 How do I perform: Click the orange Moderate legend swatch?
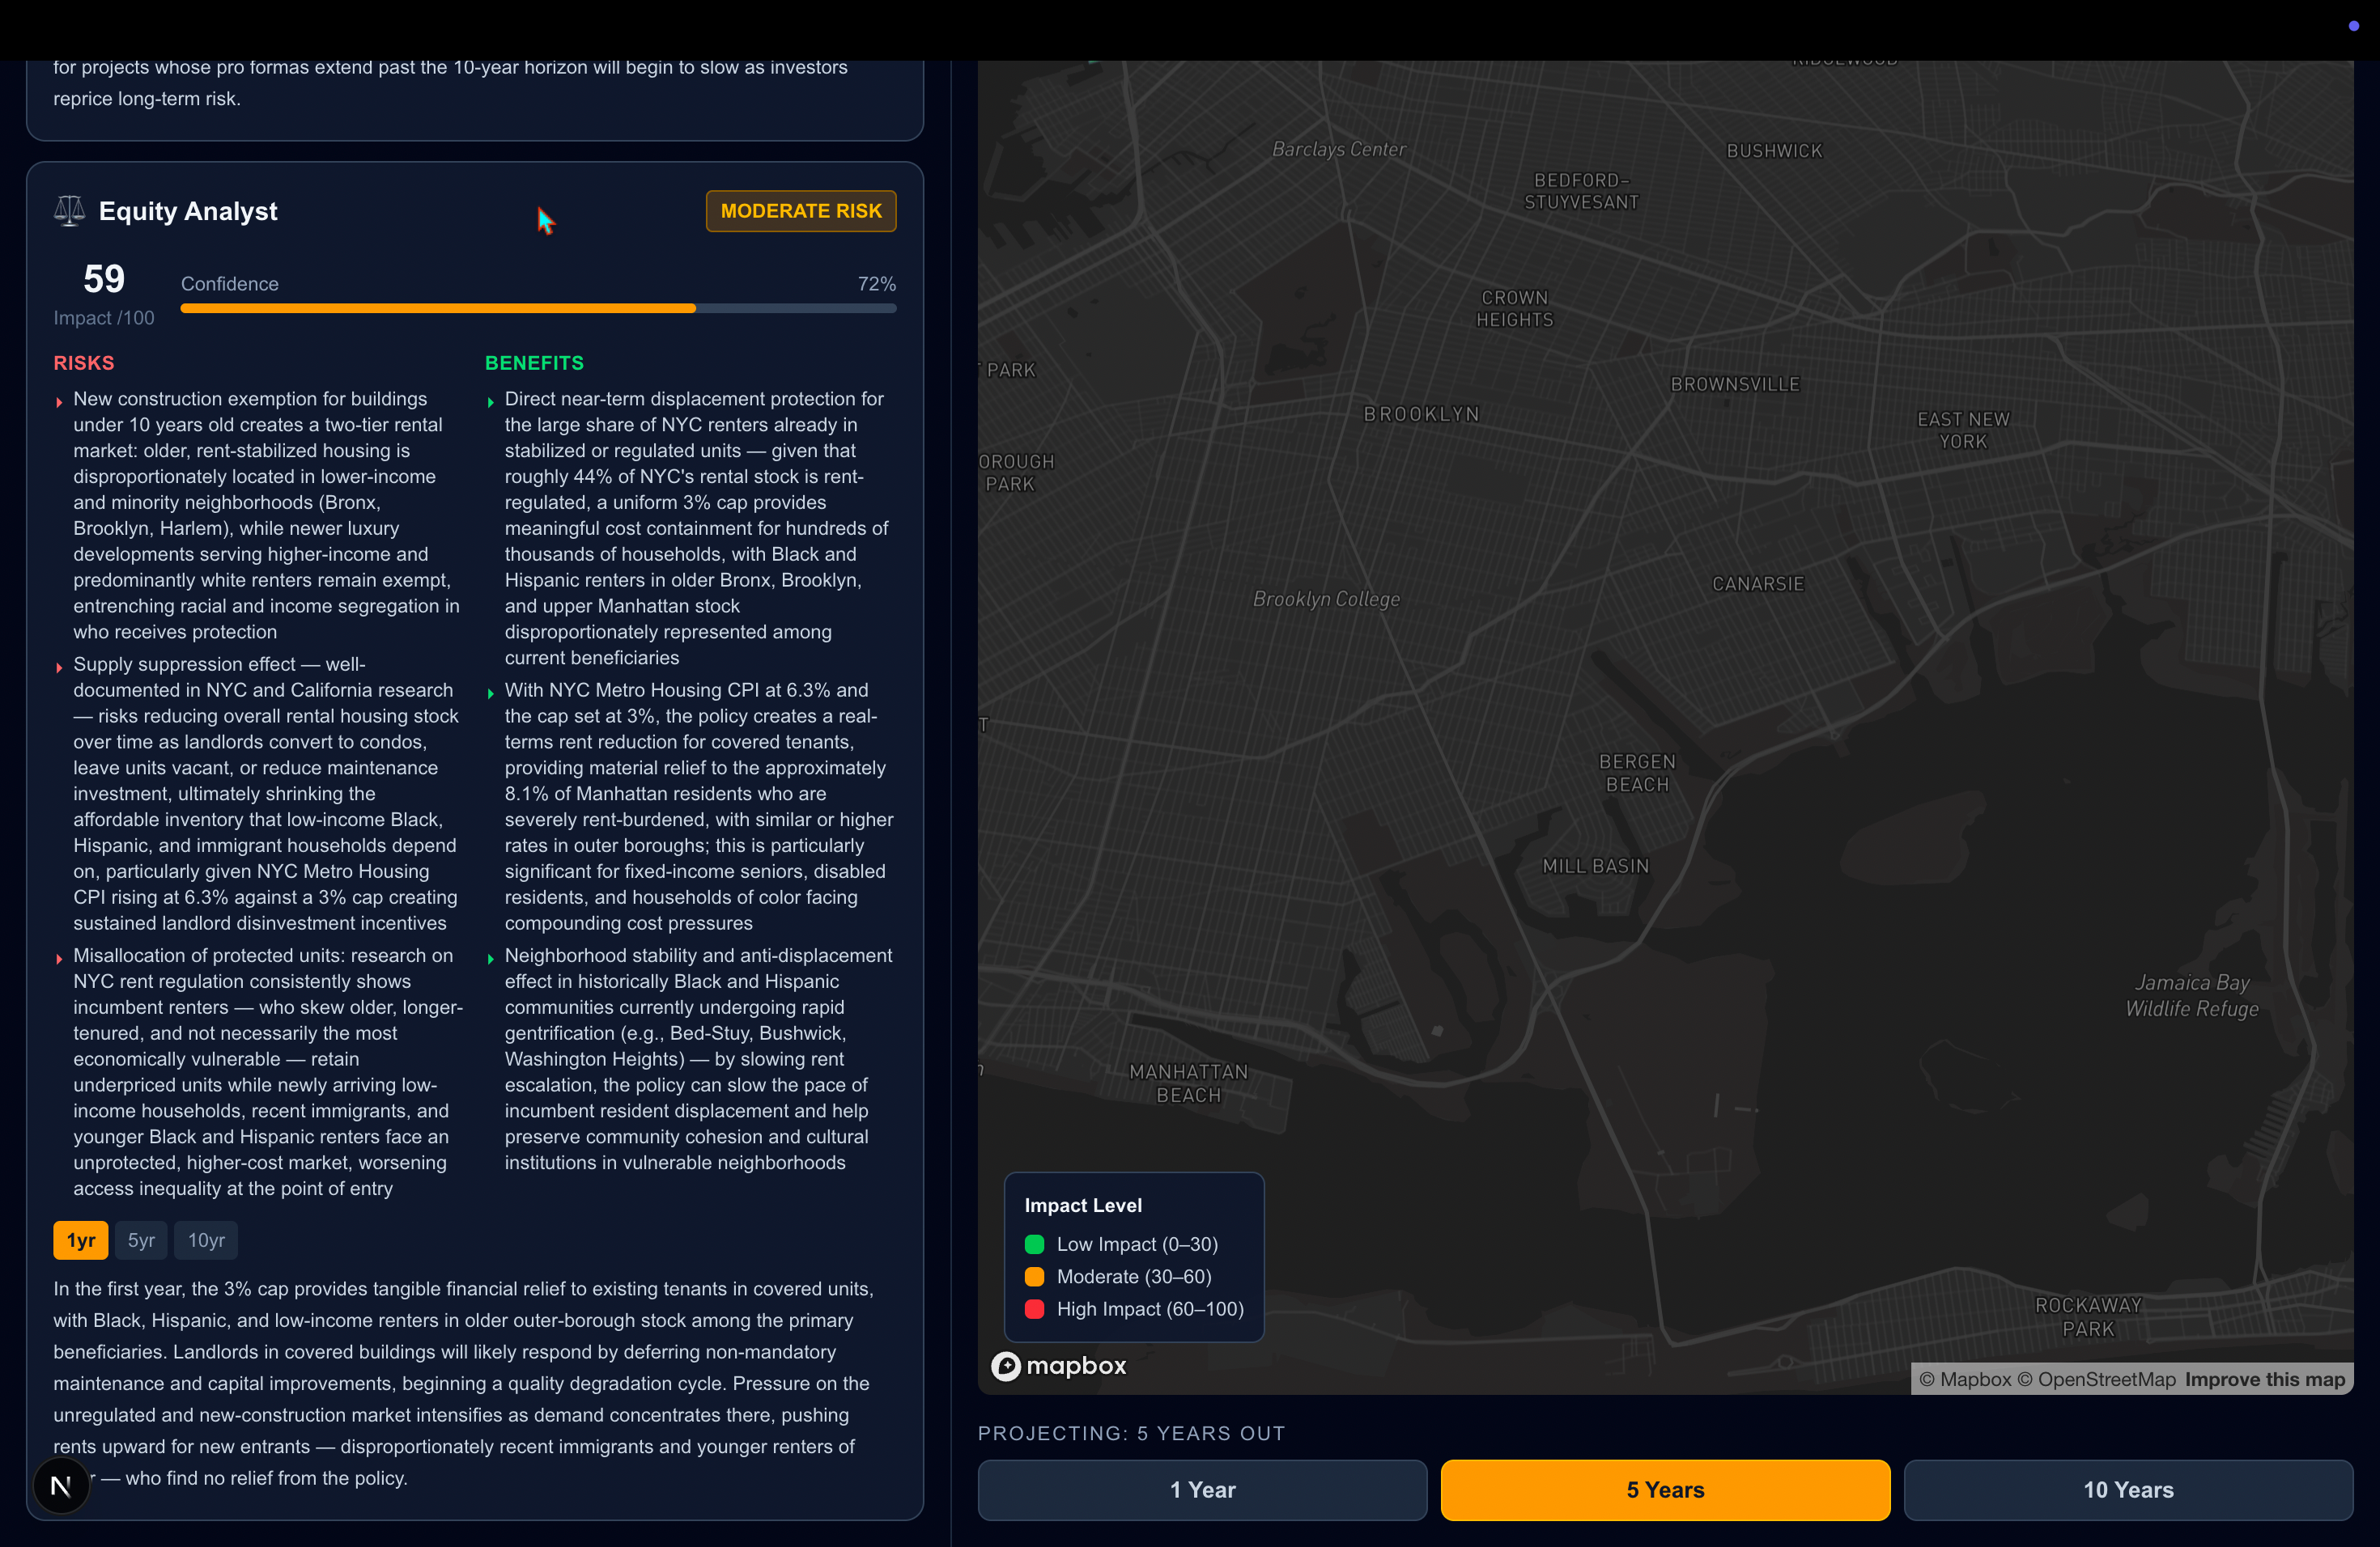click(x=1034, y=1276)
